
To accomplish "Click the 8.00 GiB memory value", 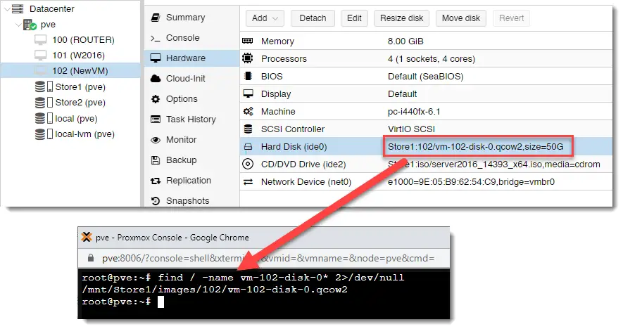I will [x=405, y=41].
